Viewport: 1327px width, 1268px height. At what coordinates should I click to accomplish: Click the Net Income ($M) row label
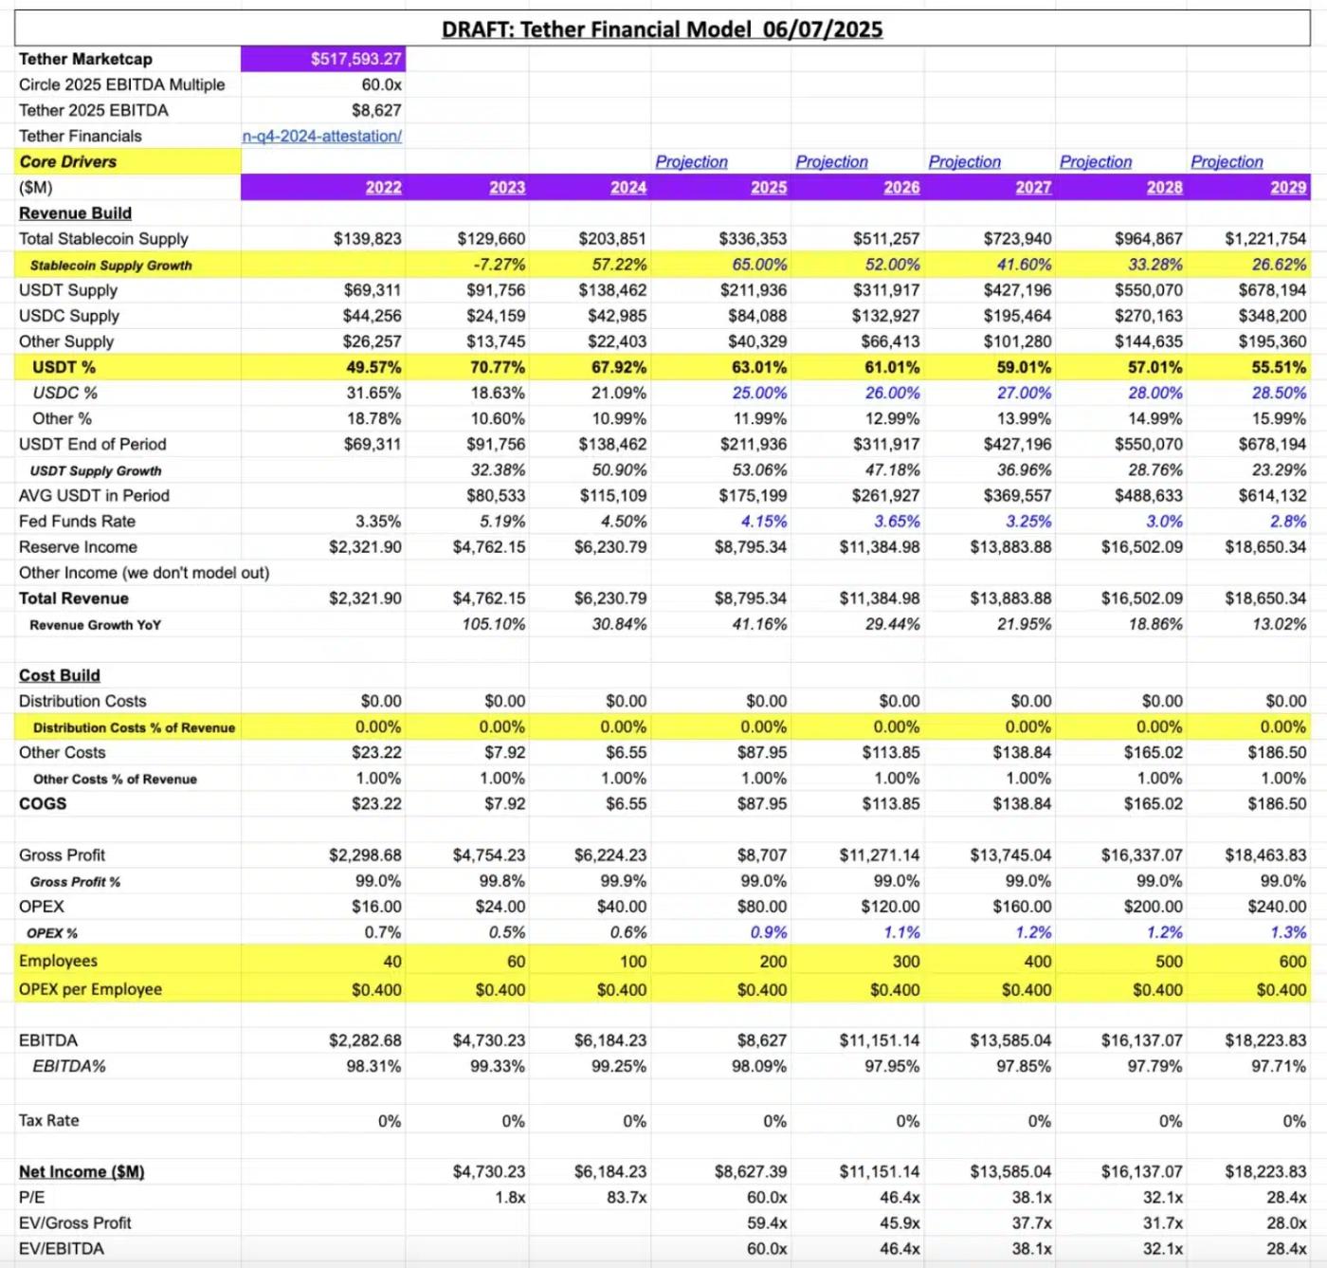(x=82, y=1172)
